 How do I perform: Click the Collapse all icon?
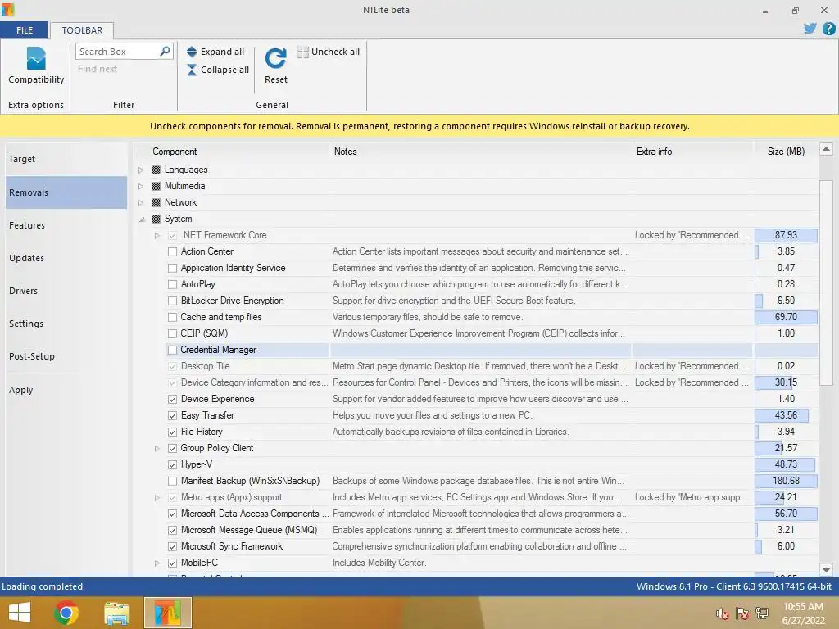point(192,70)
